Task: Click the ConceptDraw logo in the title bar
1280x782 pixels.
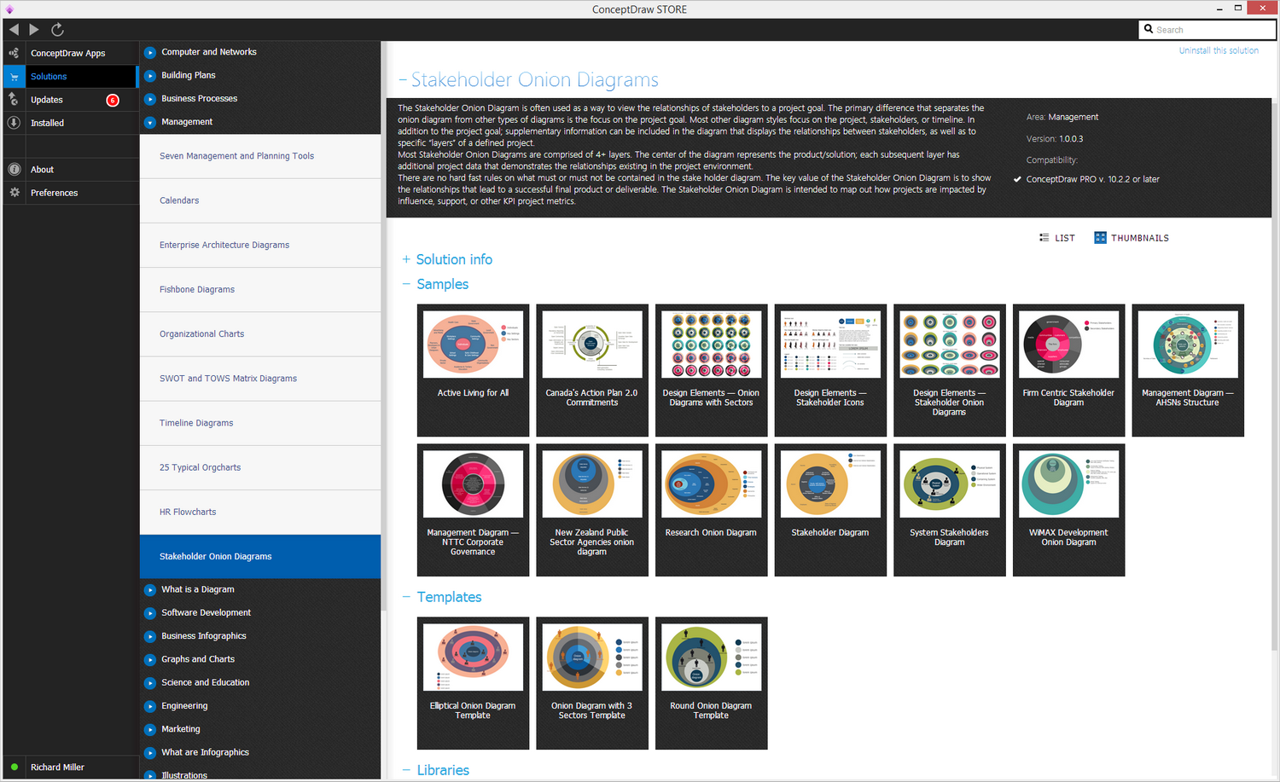Action: pos(9,9)
